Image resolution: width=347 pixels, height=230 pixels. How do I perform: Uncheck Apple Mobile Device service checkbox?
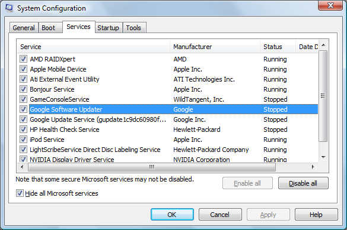pos(24,69)
